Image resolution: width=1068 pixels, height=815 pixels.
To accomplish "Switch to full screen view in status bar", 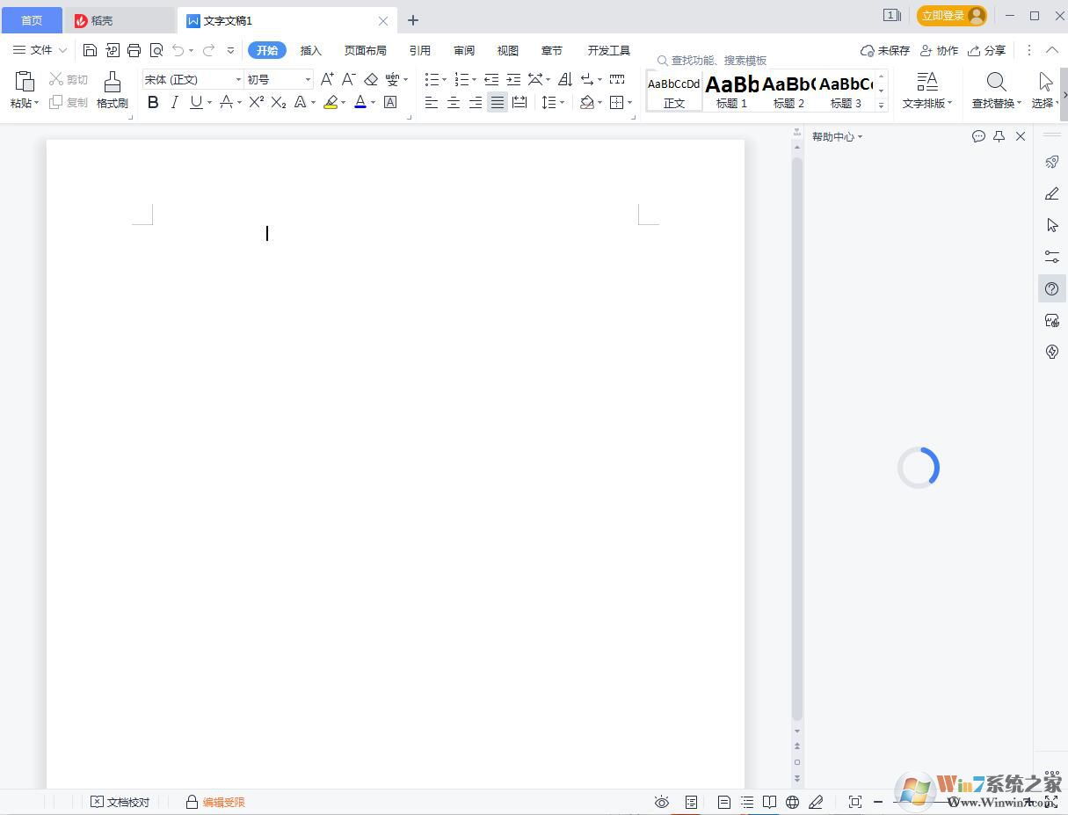I will [x=855, y=802].
